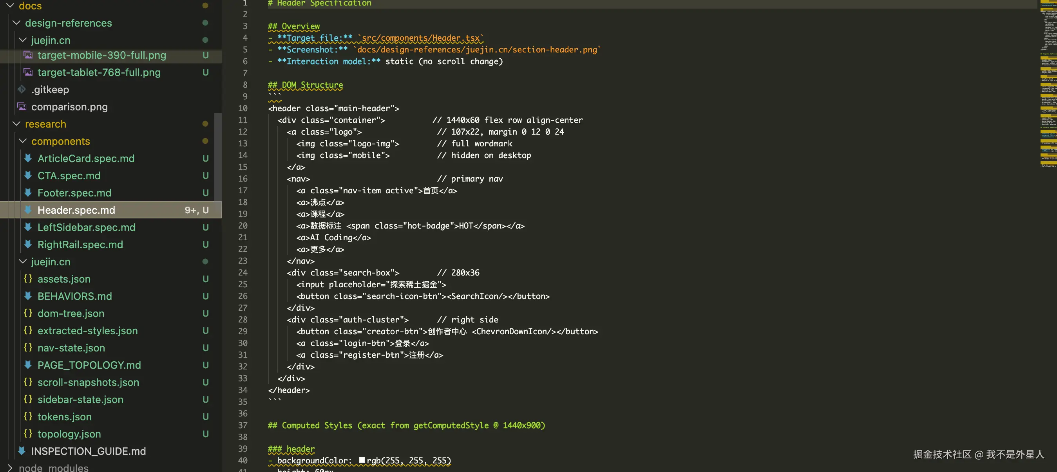
Task: Click the markdown icon beside Footer.spec.md
Action: coord(28,193)
